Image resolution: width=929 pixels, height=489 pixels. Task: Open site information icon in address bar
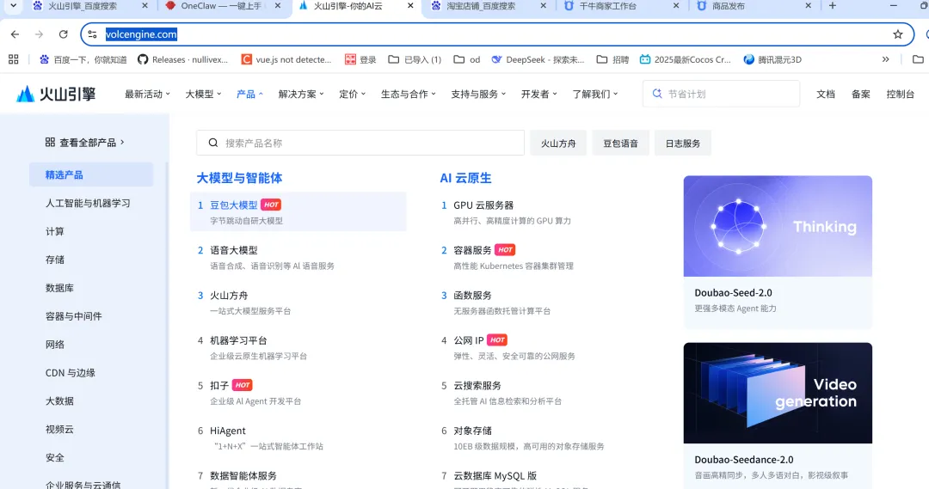pyautogui.click(x=92, y=34)
